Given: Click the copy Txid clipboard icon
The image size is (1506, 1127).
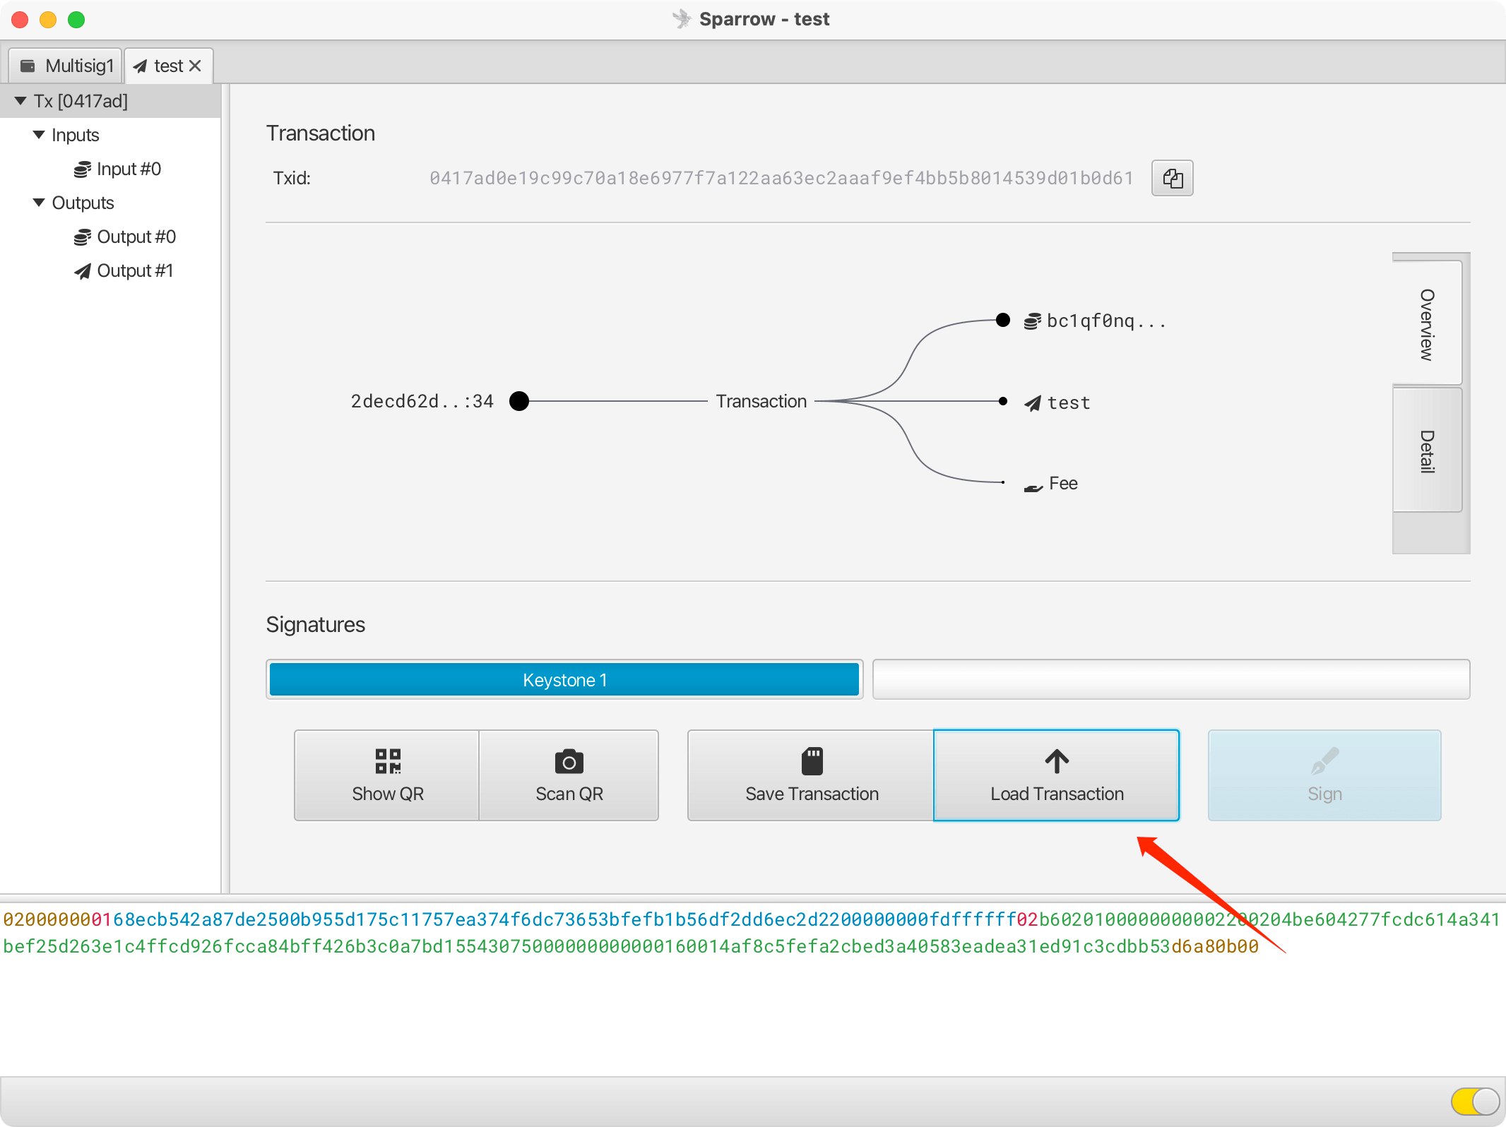Looking at the screenshot, I should pos(1173,177).
